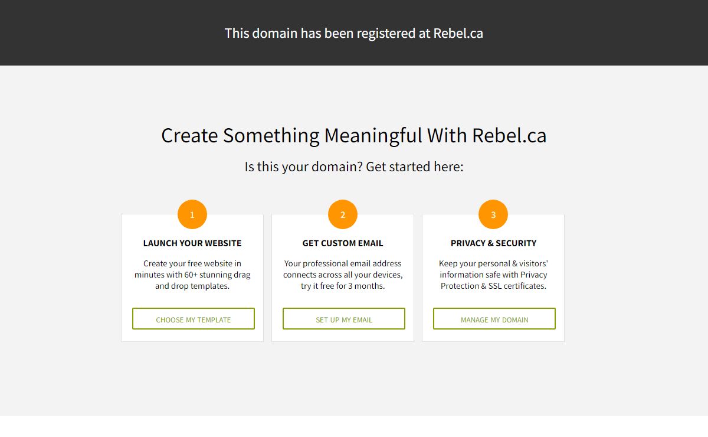Click the Privacy & Security card body
The image size is (708, 437).
[493, 278]
